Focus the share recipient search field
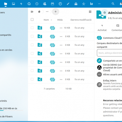Screen dimensions: 122x122 pos(110,53)
